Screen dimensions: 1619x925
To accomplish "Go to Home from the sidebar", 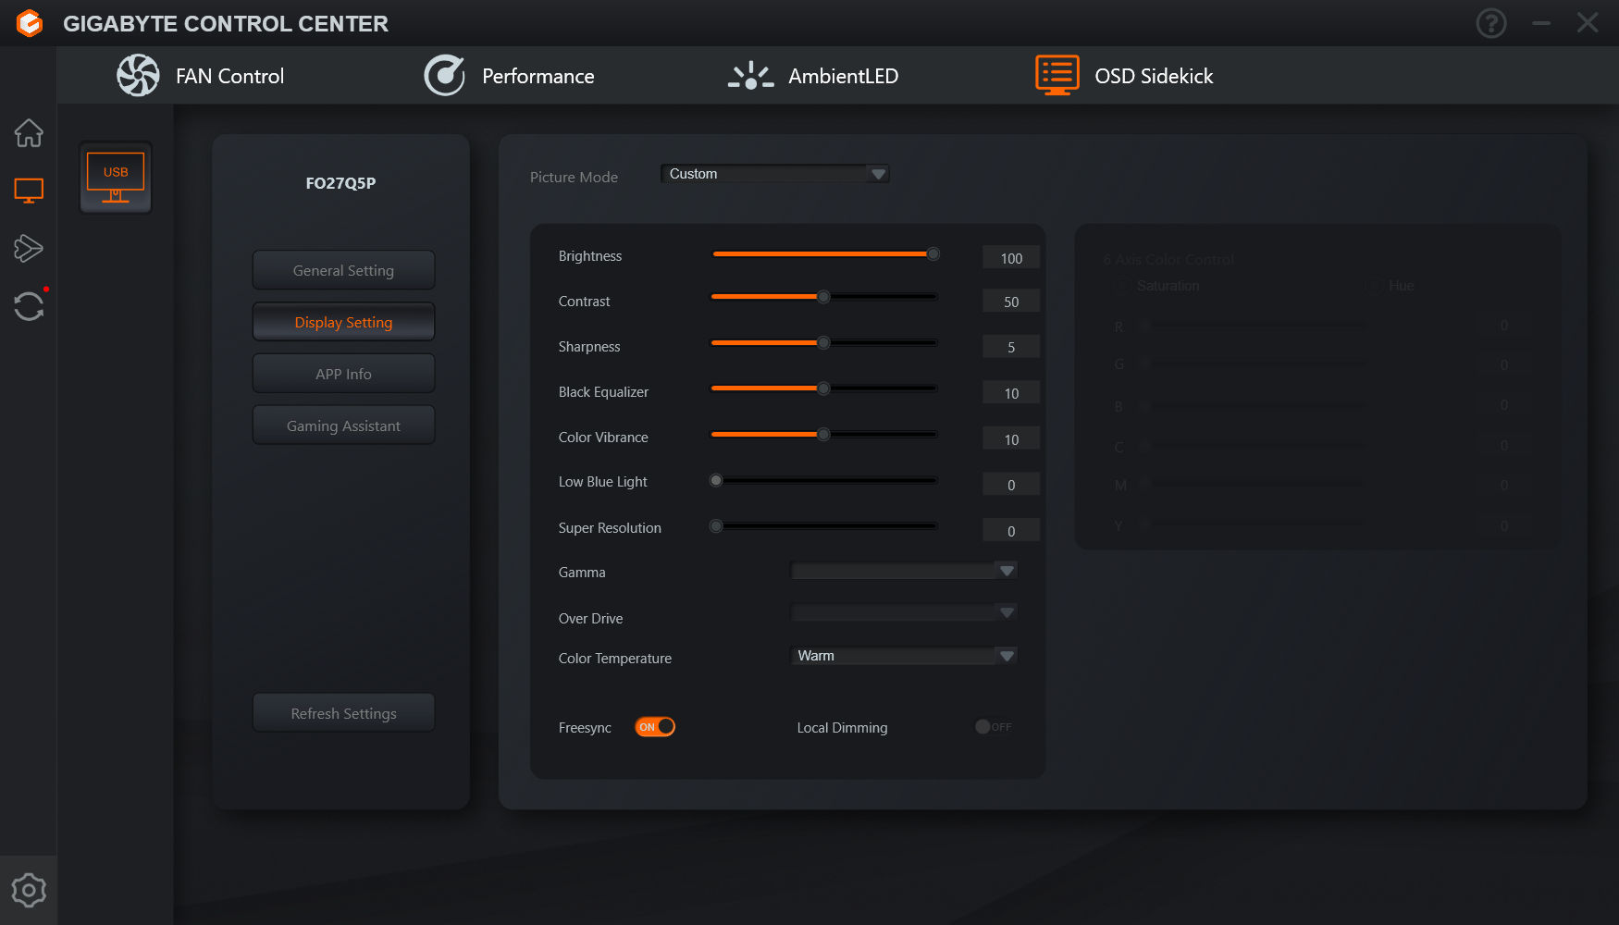I will pos(29,133).
